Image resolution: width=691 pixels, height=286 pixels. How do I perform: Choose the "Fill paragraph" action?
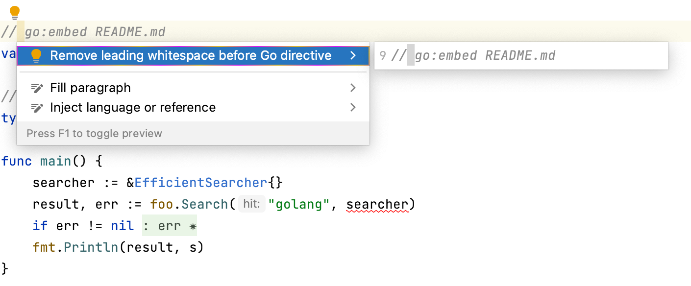[90, 88]
